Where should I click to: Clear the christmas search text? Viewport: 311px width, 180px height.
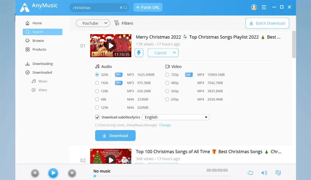121,7
